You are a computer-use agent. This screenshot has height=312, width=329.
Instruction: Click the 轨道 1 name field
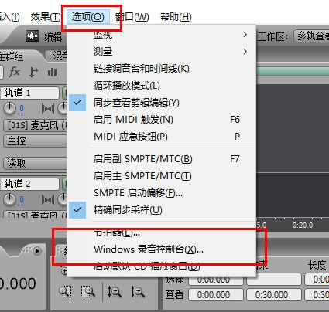tap(29, 93)
